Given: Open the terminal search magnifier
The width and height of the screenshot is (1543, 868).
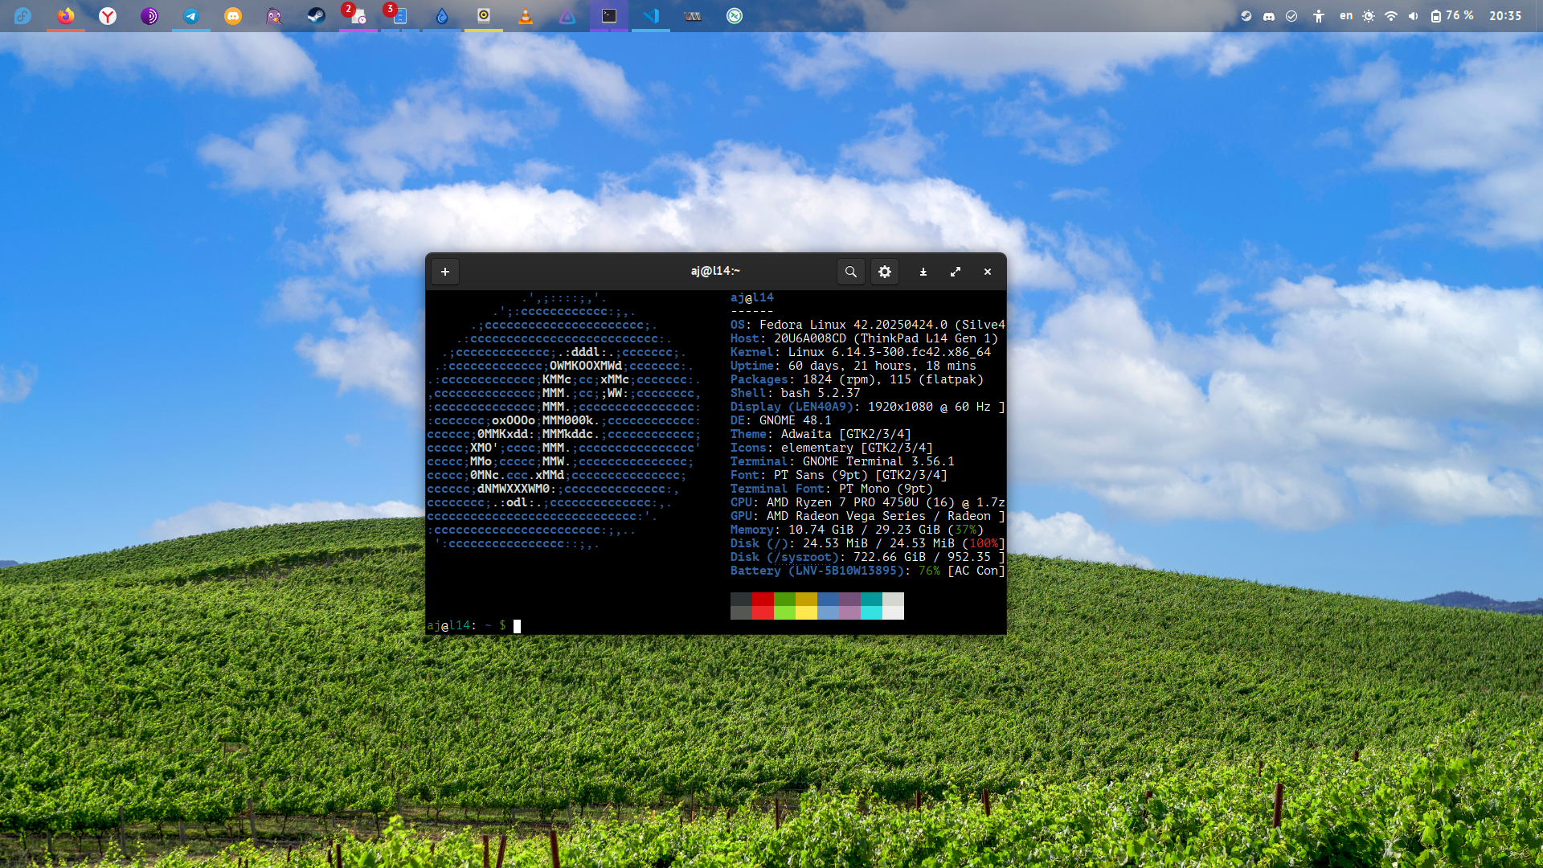Looking at the screenshot, I should point(850,272).
